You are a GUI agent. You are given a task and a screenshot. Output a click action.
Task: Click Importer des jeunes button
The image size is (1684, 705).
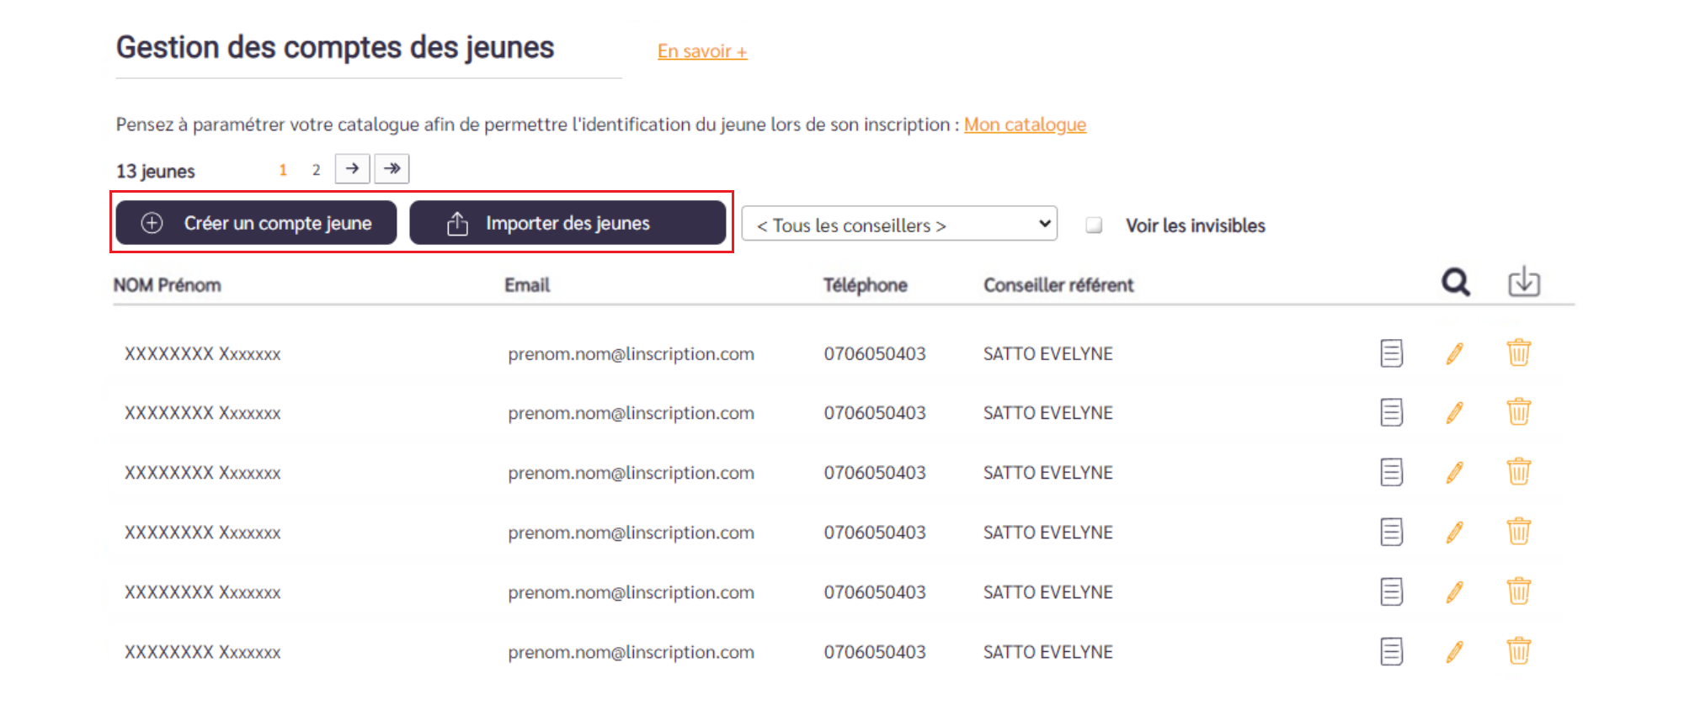[x=568, y=223]
